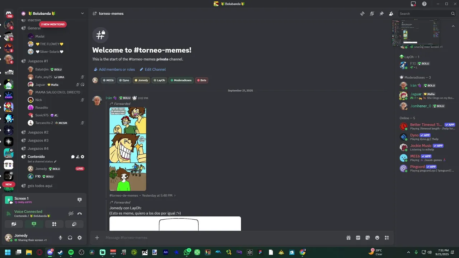Select Pingcord bot in member list
Image resolution: width=459 pixels, height=258 pixels.
(427, 168)
